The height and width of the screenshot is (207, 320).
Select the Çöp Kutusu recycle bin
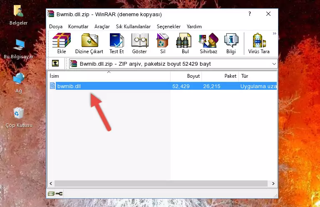19,118
